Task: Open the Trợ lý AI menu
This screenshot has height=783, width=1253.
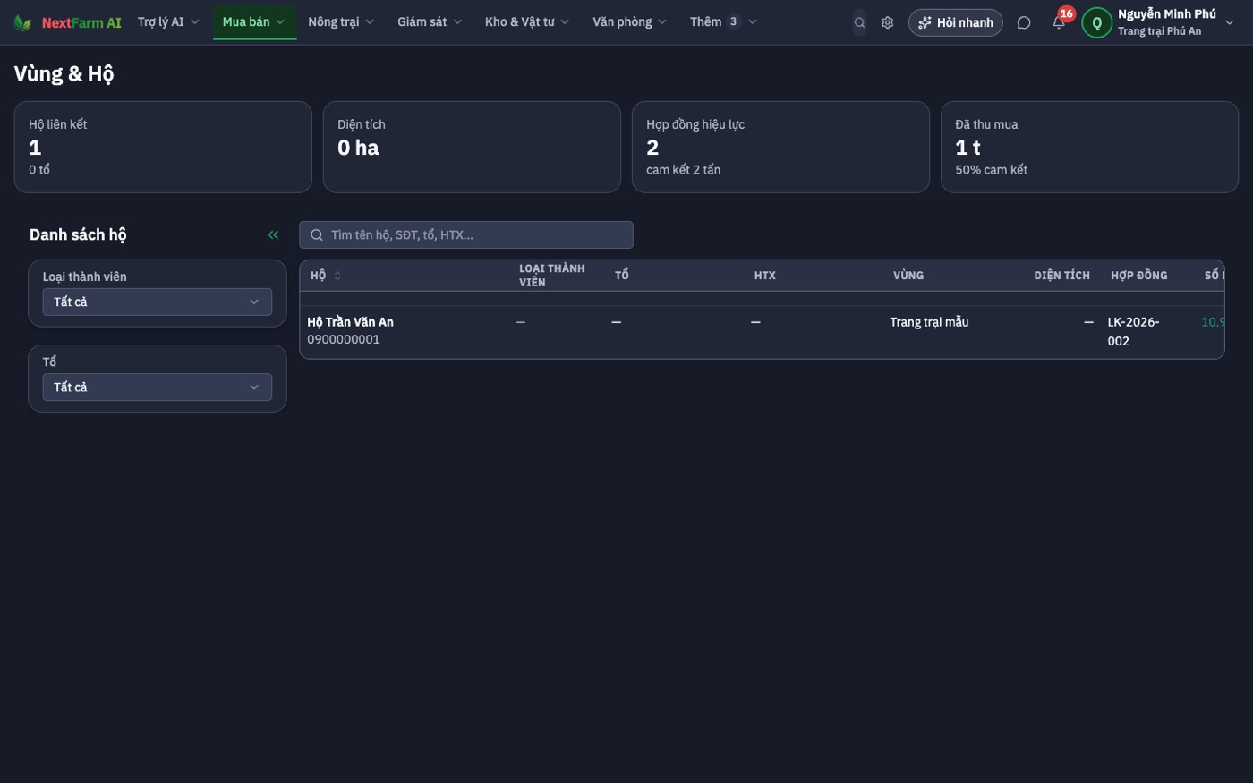Action: point(168,21)
